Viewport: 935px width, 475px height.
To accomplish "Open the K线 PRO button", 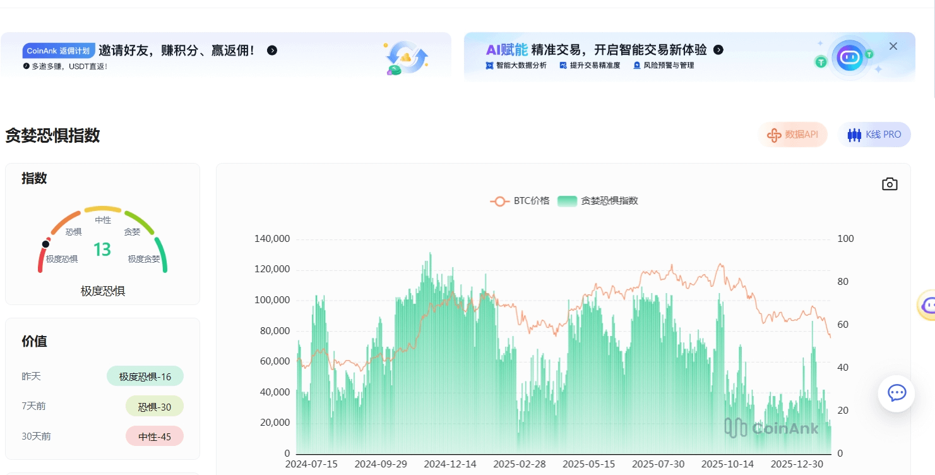I will (x=874, y=135).
